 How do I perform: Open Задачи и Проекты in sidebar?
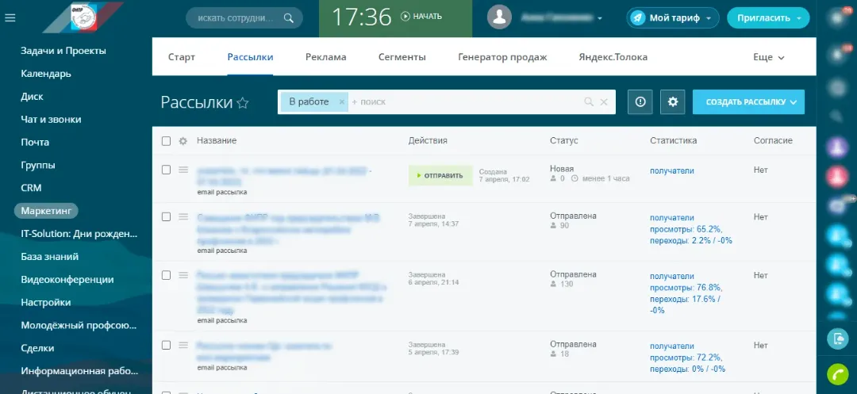[63, 51]
